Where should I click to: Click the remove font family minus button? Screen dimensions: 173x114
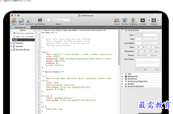click(x=141, y=69)
